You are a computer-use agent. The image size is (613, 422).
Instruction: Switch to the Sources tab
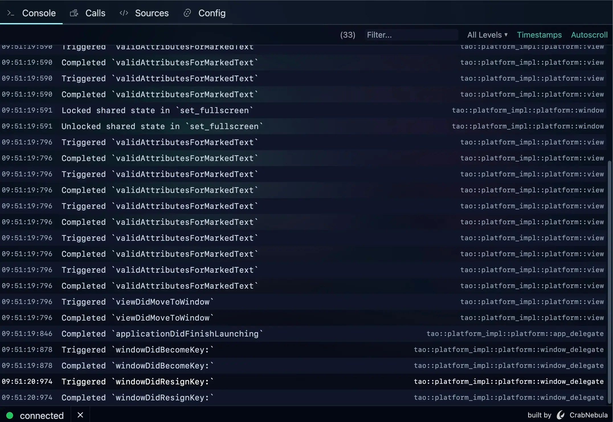pos(152,13)
